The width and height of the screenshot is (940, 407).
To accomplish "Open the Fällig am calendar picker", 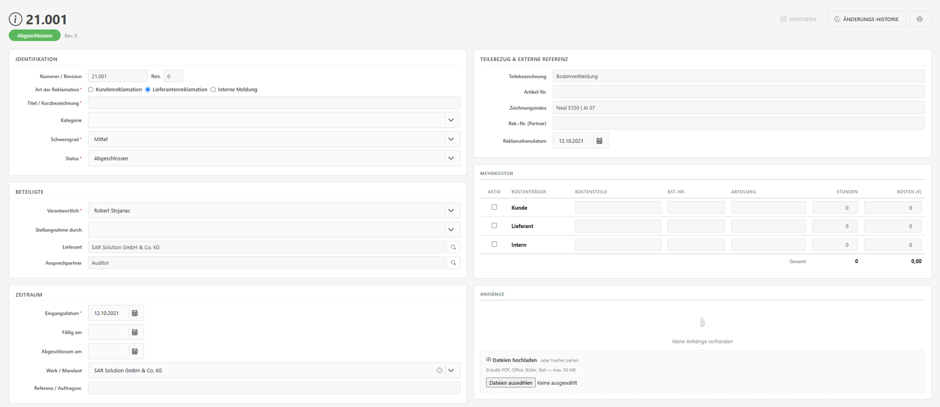I will click(135, 332).
